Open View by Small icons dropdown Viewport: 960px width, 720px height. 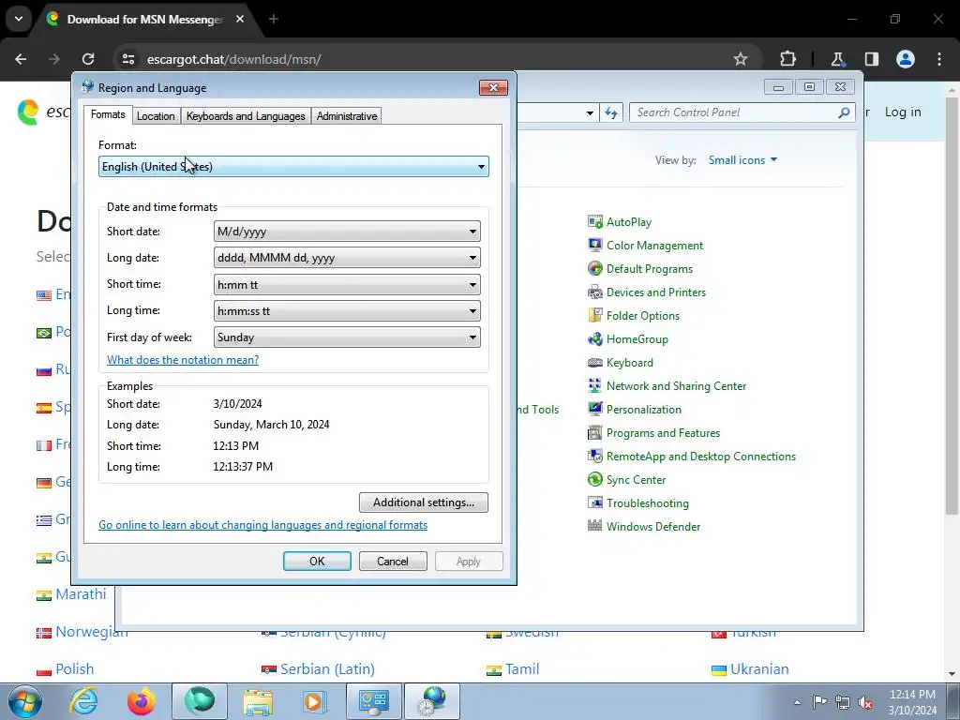tap(742, 160)
